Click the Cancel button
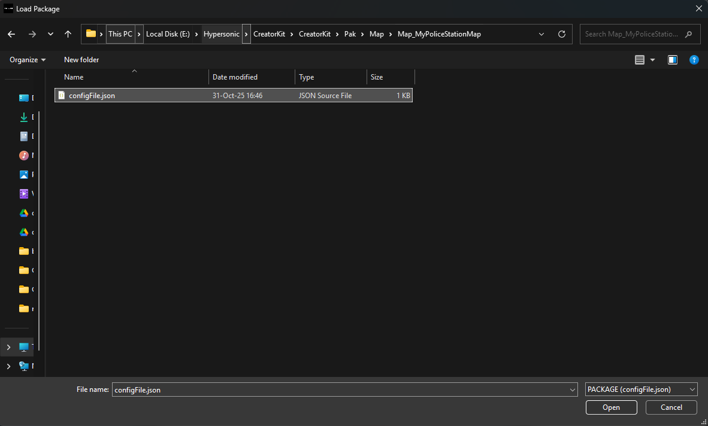Viewport: 708px width, 426px height. [x=671, y=407]
